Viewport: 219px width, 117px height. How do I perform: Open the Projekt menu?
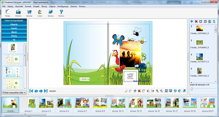pyautogui.click(x=36, y=7)
